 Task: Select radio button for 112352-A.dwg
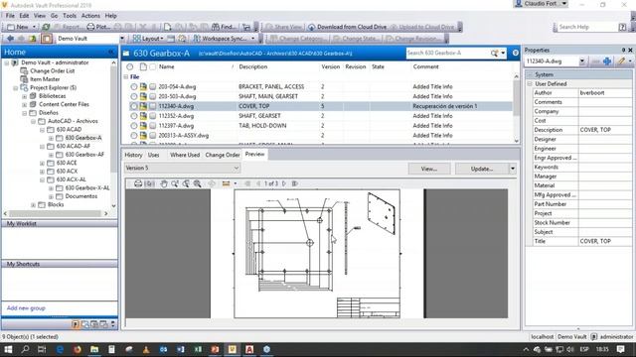(133, 116)
